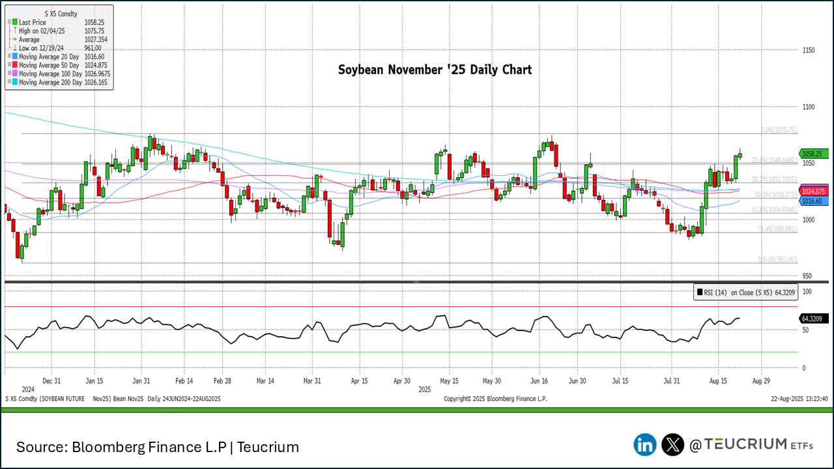This screenshot has height=469, width=834.
Task: Expand the Moving Average 50 Day entry
Action: point(8,65)
